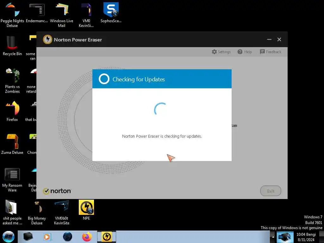Click 'Norton Power Eraser is checking for updates.' text
324x243 pixels.
(162, 136)
